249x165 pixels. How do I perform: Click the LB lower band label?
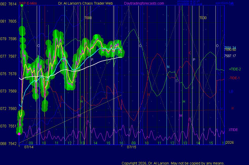pos(231,91)
